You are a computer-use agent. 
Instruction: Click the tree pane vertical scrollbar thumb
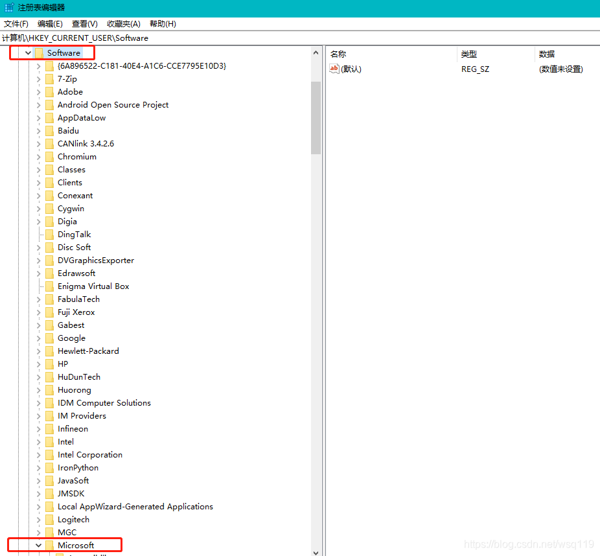pos(316,118)
